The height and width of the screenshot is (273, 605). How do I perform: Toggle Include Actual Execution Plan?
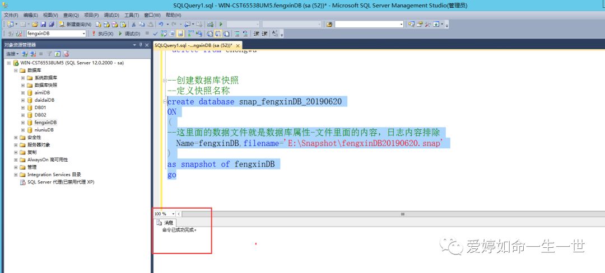pyautogui.click(x=190, y=34)
